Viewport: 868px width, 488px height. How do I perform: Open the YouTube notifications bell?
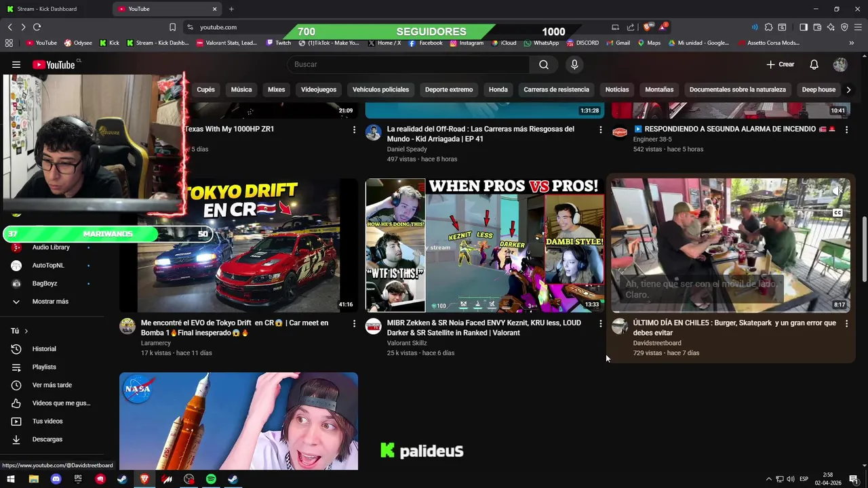coord(814,64)
